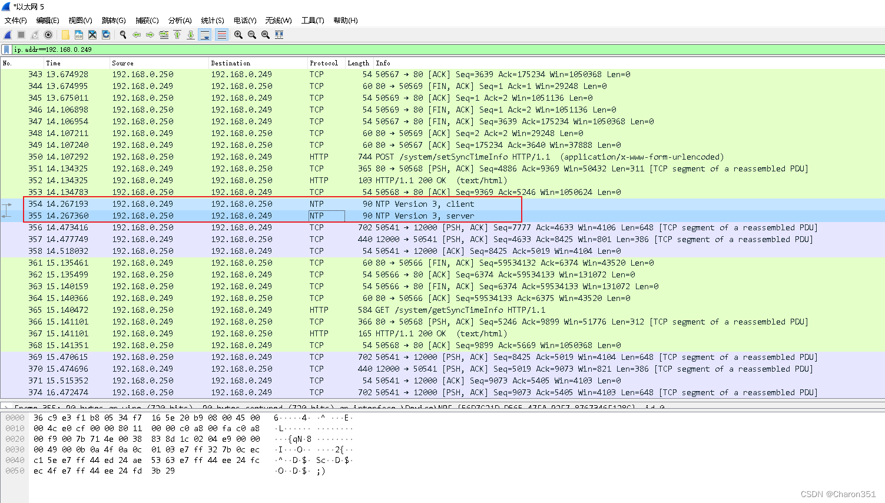The width and height of the screenshot is (885, 503).
Task: Open the display filter bookmark menu
Action: point(6,49)
